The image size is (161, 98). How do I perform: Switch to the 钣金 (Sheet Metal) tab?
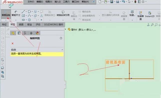click(29, 24)
